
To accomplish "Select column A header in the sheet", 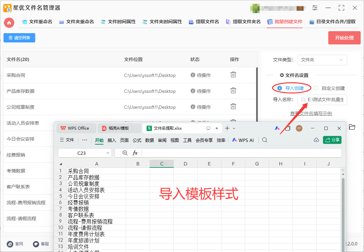I will tap(96, 164).
